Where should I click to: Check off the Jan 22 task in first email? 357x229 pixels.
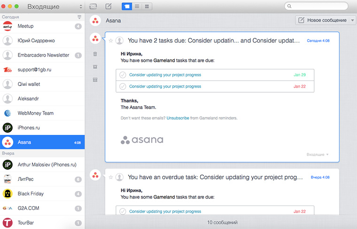(x=123, y=87)
